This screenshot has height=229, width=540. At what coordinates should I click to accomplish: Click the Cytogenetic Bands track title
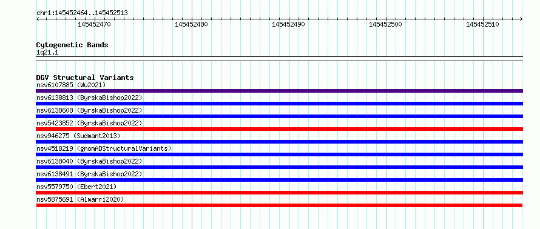(72, 45)
